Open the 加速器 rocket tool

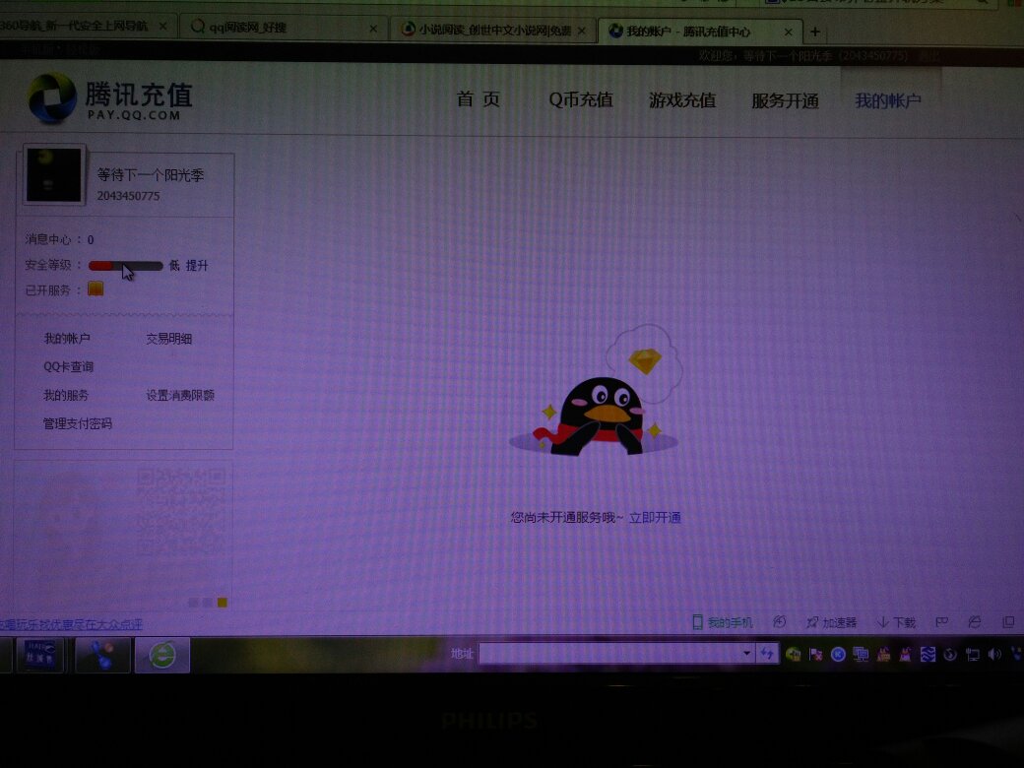point(831,622)
